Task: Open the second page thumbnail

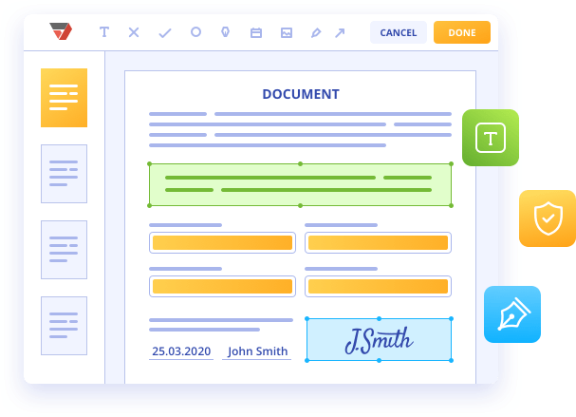Action: (64, 174)
